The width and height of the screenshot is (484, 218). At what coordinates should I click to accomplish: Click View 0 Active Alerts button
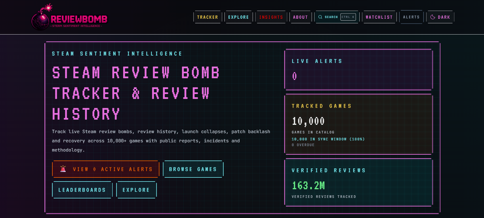coord(106,169)
